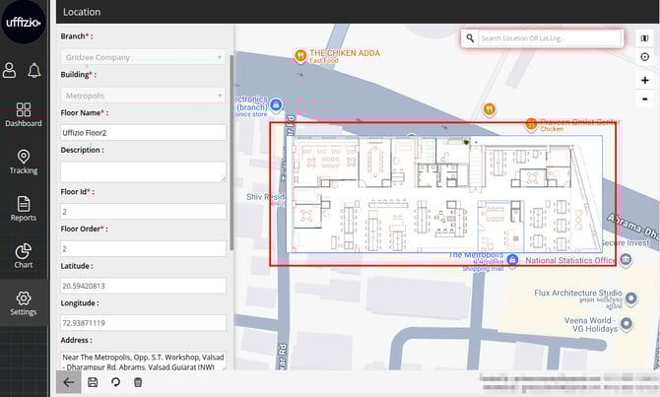Click the floor plan overlay image on map
Screen dimensions: 660x397
[x=443, y=194]
